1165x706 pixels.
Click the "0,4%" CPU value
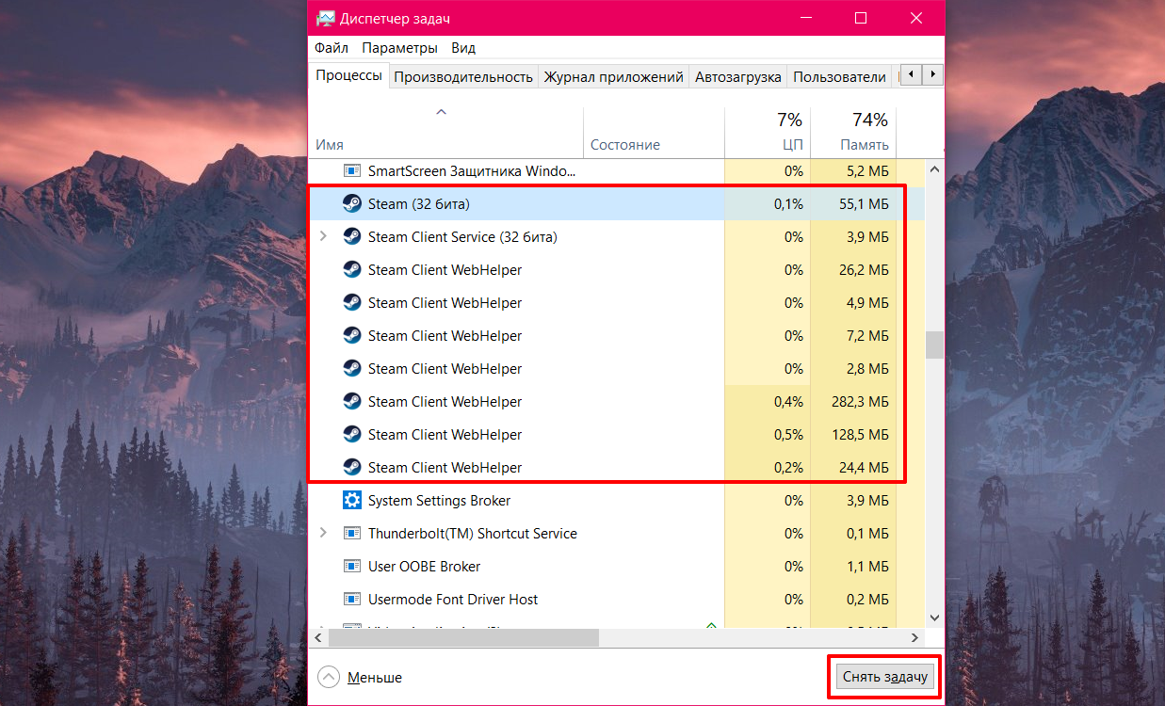coord(788,402)
